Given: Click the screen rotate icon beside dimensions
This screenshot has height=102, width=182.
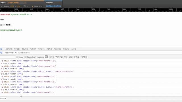Looking at the screenshot, I should (25, 6).
